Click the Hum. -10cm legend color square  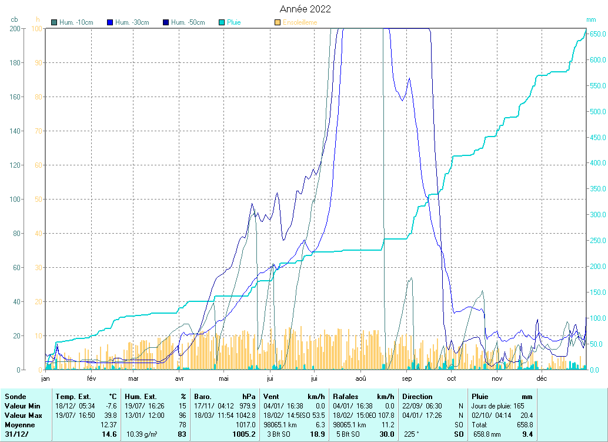click(x=55, y=22)
